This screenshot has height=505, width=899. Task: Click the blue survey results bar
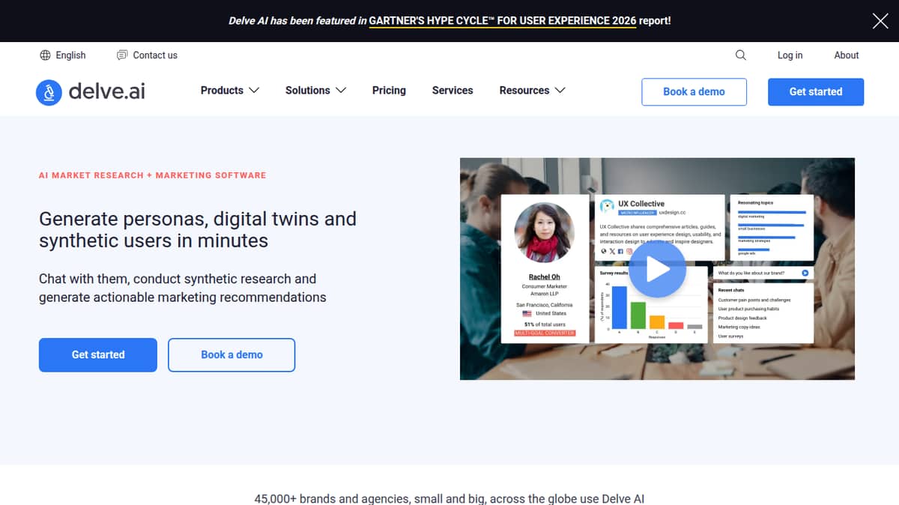point(620,307)
